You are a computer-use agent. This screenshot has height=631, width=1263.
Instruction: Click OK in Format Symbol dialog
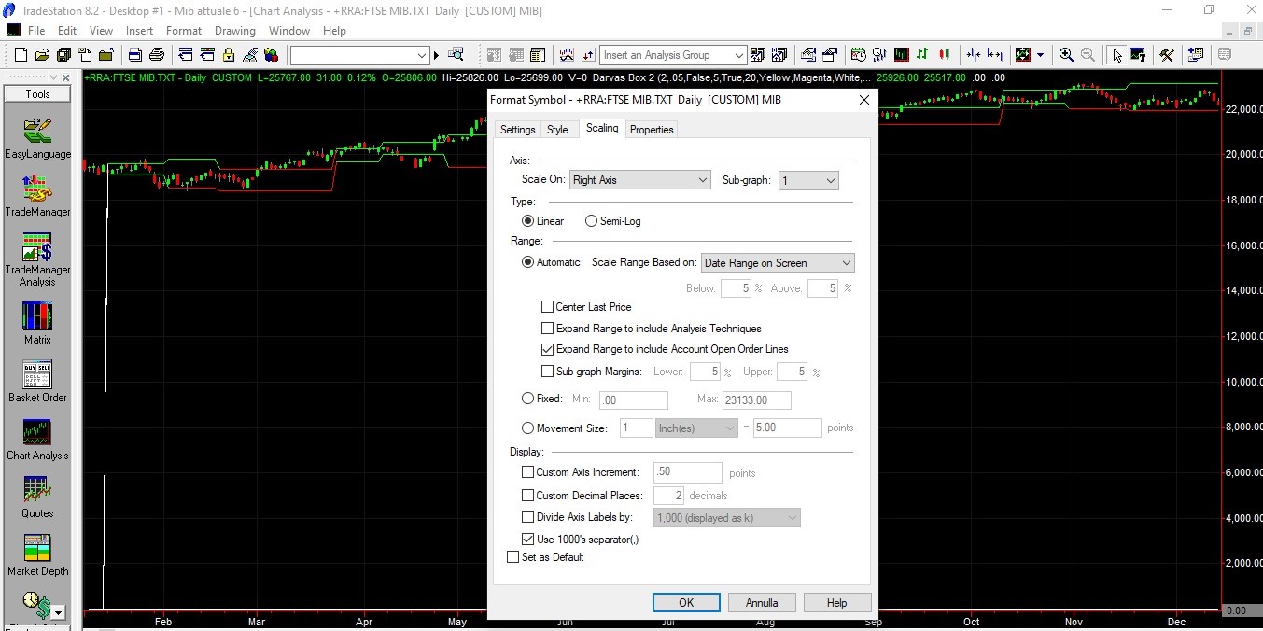pyautogui.click(x=686, y=602)
